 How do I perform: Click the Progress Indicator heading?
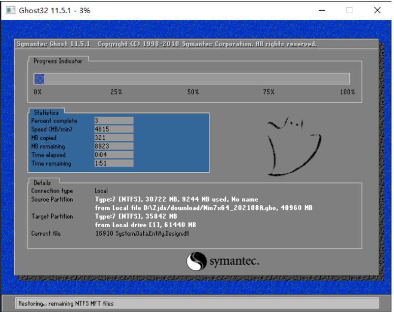coord(57,61)
